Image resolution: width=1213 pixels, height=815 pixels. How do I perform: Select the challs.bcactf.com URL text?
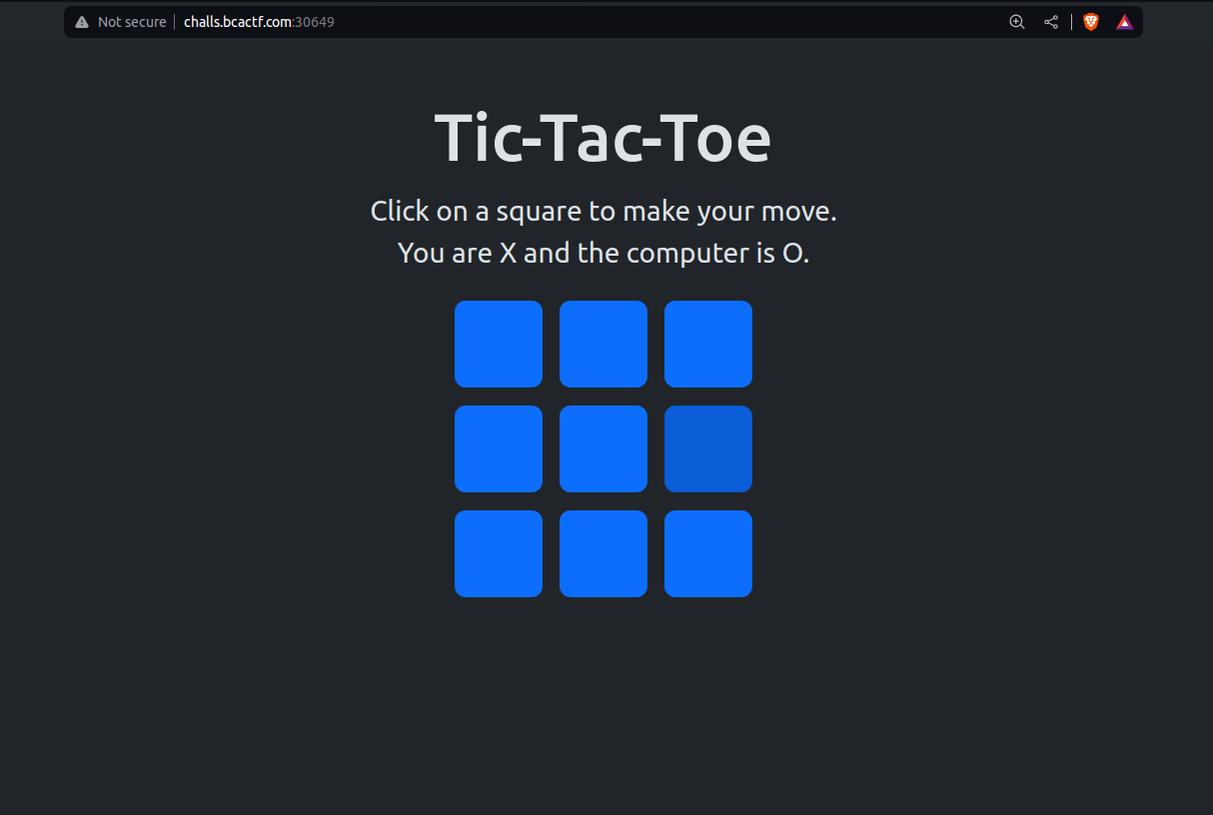tap(238, 22)
